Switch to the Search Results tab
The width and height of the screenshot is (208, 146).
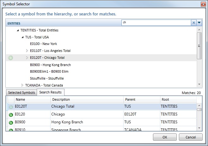(51, 92)
